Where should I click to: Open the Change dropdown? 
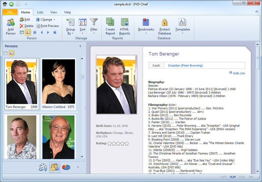pyautogui.click(x=46, y=20)
